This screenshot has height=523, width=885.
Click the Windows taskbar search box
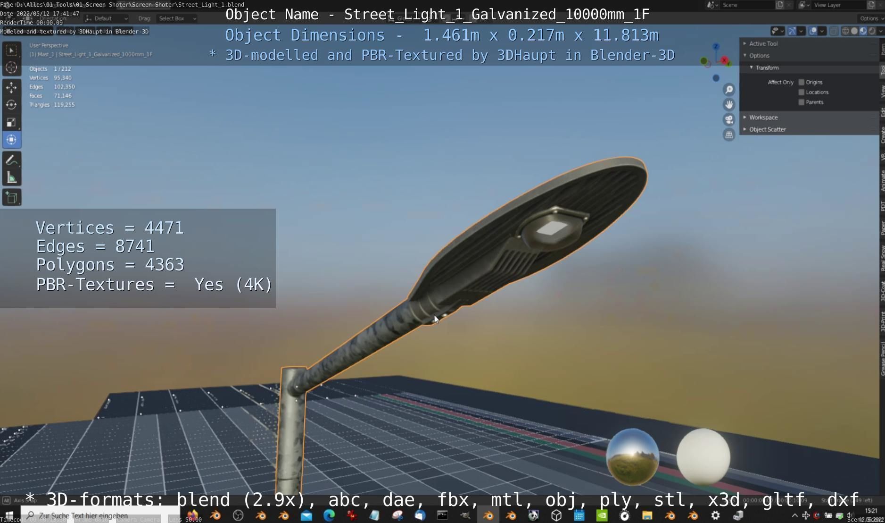coord(100,515)
